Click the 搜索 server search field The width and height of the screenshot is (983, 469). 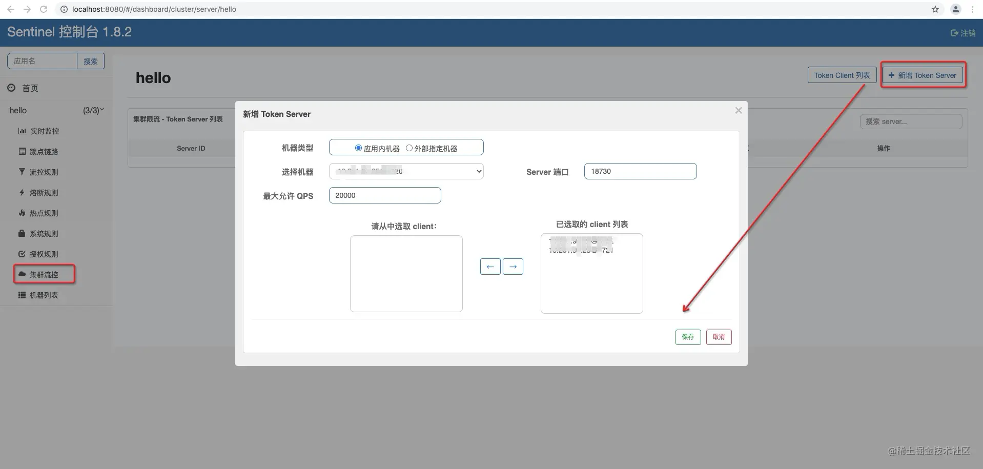coord(911,121)
